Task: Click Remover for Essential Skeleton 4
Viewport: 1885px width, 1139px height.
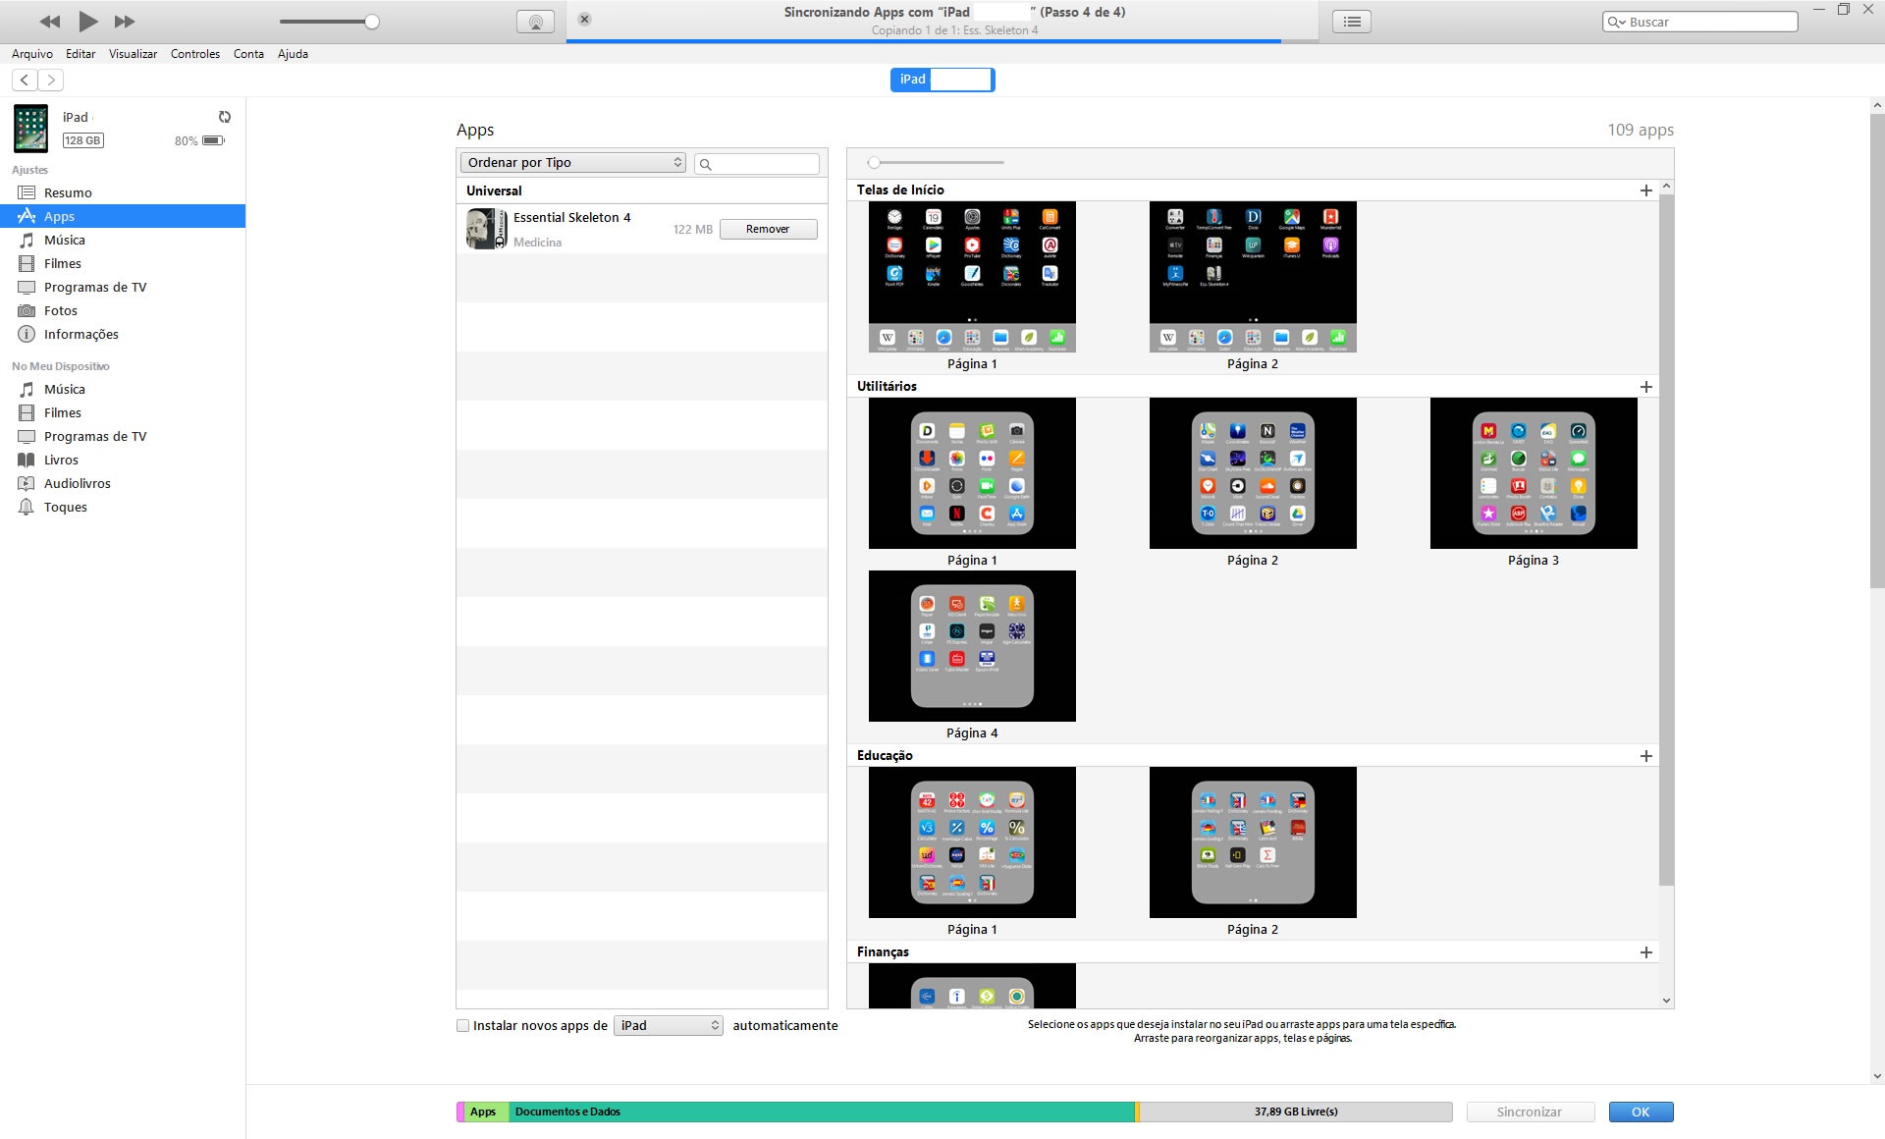Action: click(x=768, y=229)
